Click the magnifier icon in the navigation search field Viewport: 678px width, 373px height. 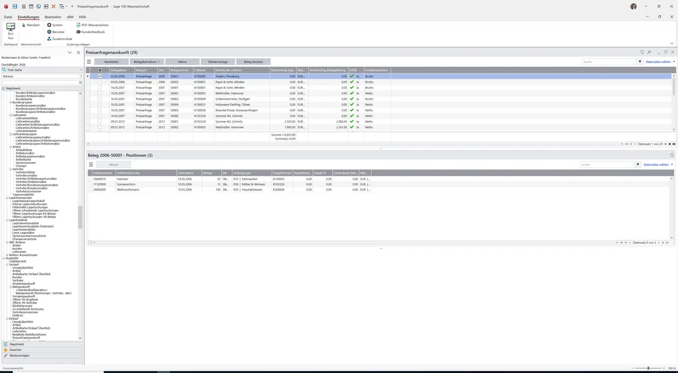81,83
